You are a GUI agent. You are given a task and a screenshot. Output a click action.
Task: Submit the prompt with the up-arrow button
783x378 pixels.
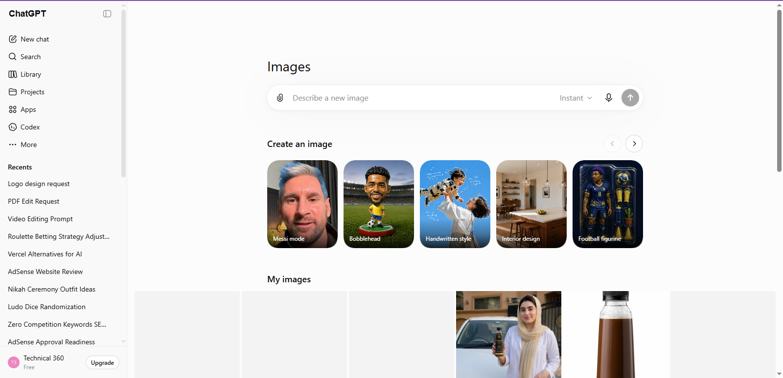[x=630, y=98]
